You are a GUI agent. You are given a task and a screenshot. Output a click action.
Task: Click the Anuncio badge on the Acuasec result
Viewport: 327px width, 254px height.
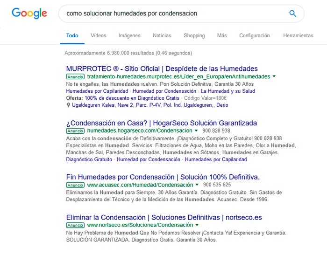coord(75,185)
